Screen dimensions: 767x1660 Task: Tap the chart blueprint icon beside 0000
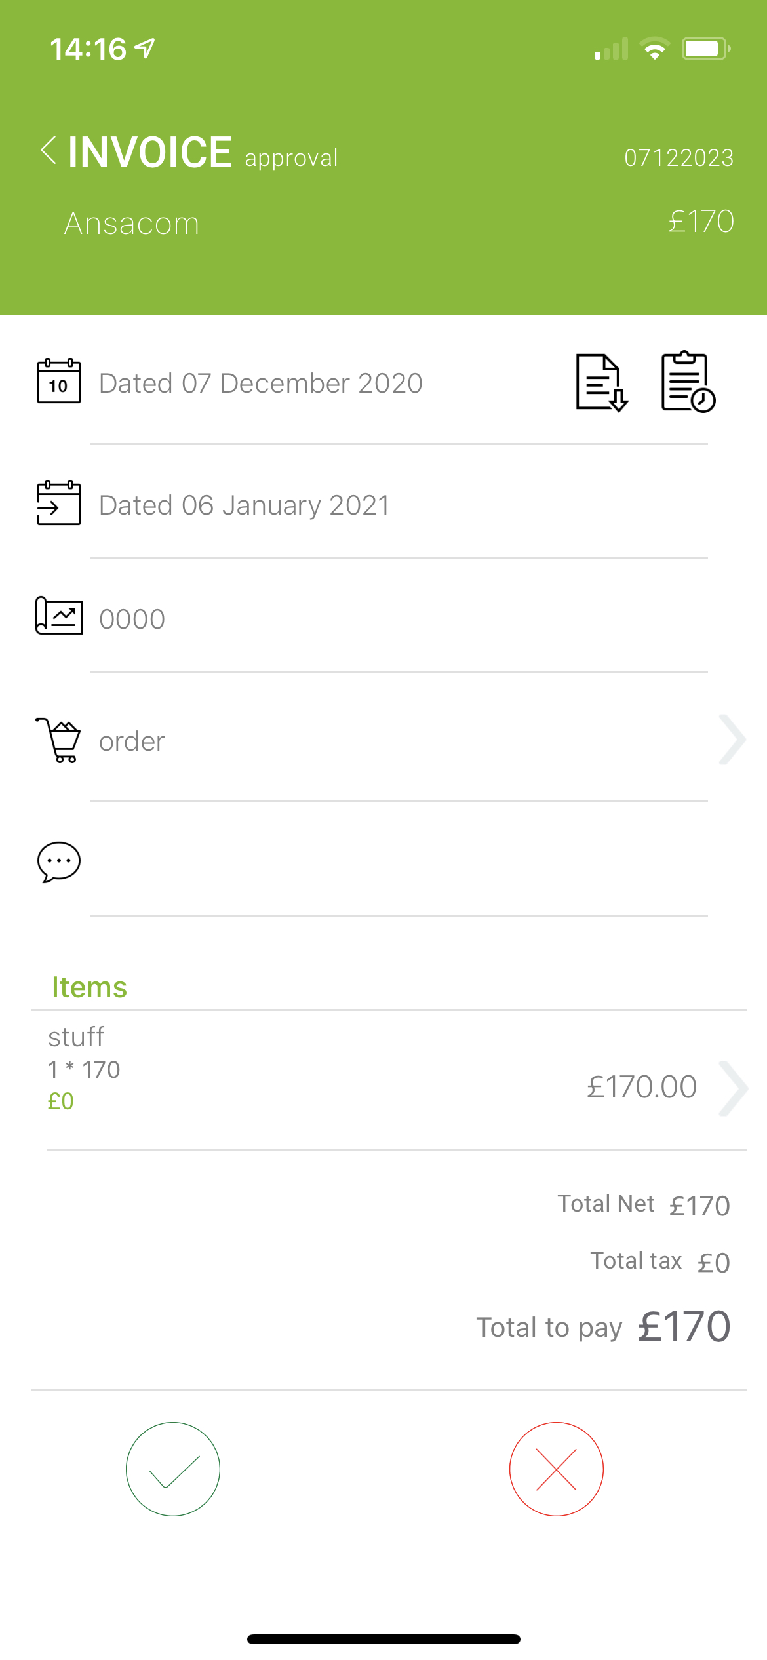[59, 616]
